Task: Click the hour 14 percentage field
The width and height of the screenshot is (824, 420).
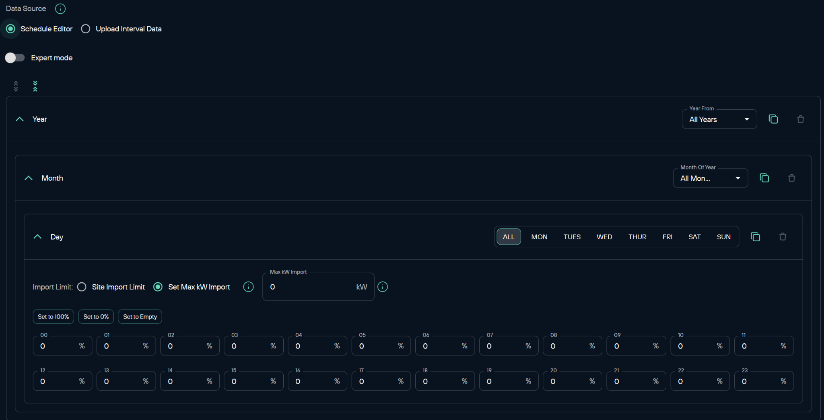Action: click(x=190, y=381)
